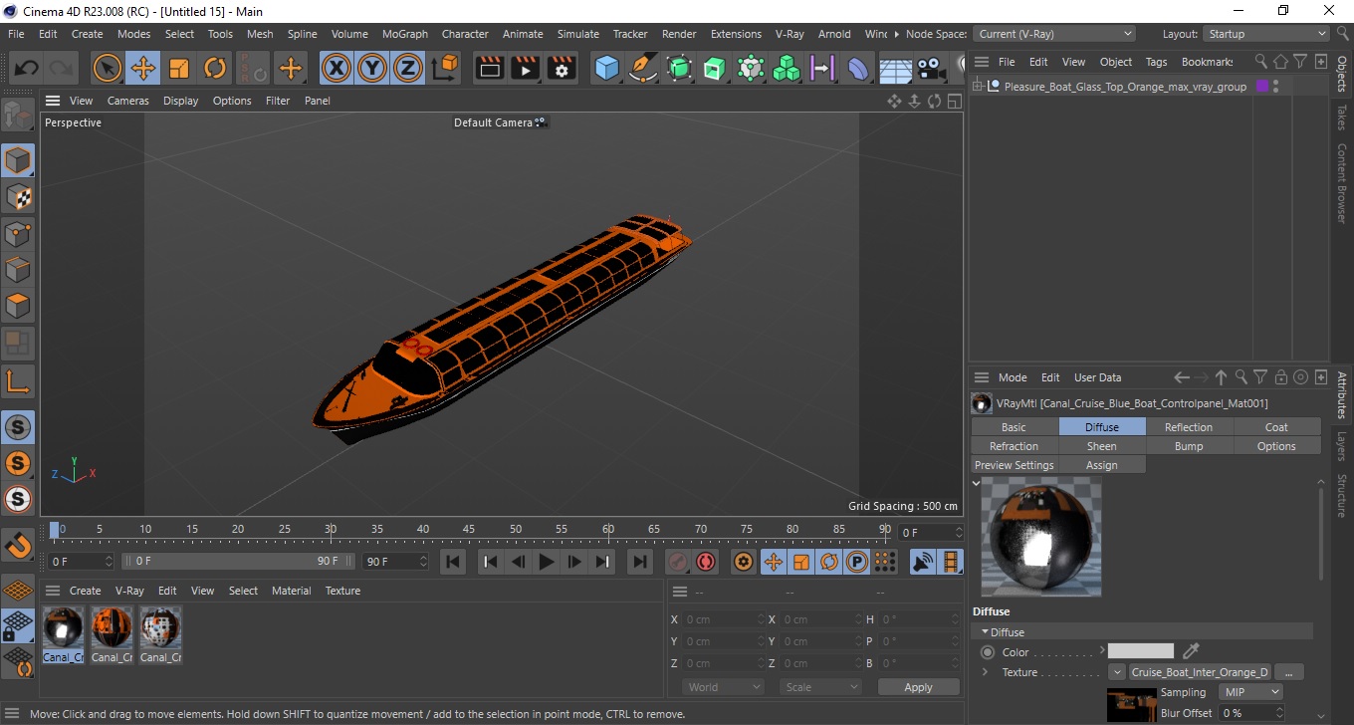Open the Texture options dropdown arrow

click(1117, 672)
